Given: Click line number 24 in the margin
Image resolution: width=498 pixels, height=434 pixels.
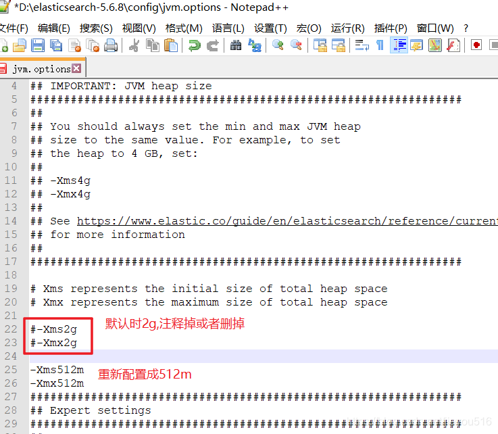Looking at the screenshot, I should (x=11, y=356).
